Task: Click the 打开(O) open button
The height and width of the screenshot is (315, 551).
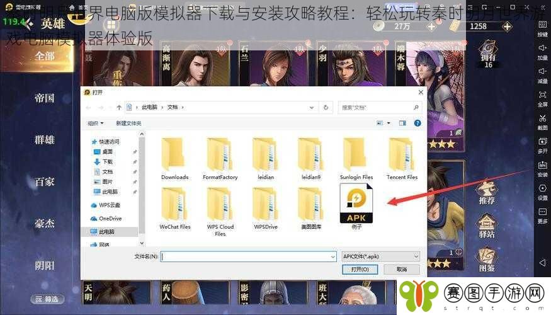Action: point(360,269)
